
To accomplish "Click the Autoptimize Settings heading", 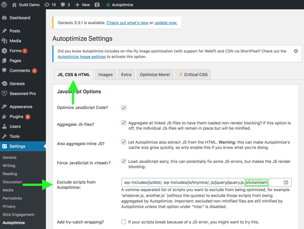I will click(83, 38).
